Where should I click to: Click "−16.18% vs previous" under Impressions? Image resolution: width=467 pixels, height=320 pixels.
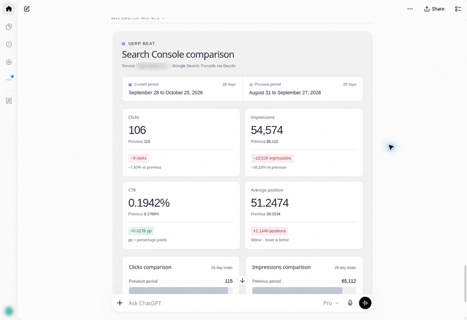pyautogui.click(x=268, y=168)
